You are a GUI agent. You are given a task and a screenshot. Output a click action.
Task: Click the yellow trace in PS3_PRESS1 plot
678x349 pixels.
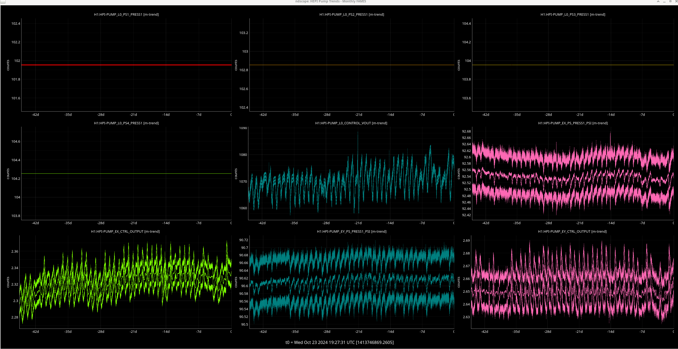(573, 65)
